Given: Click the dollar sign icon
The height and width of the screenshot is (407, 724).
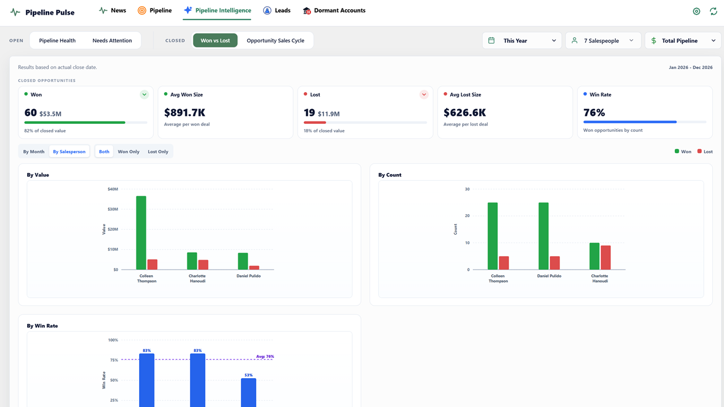Looking at the screenshot, I should 654,41.
